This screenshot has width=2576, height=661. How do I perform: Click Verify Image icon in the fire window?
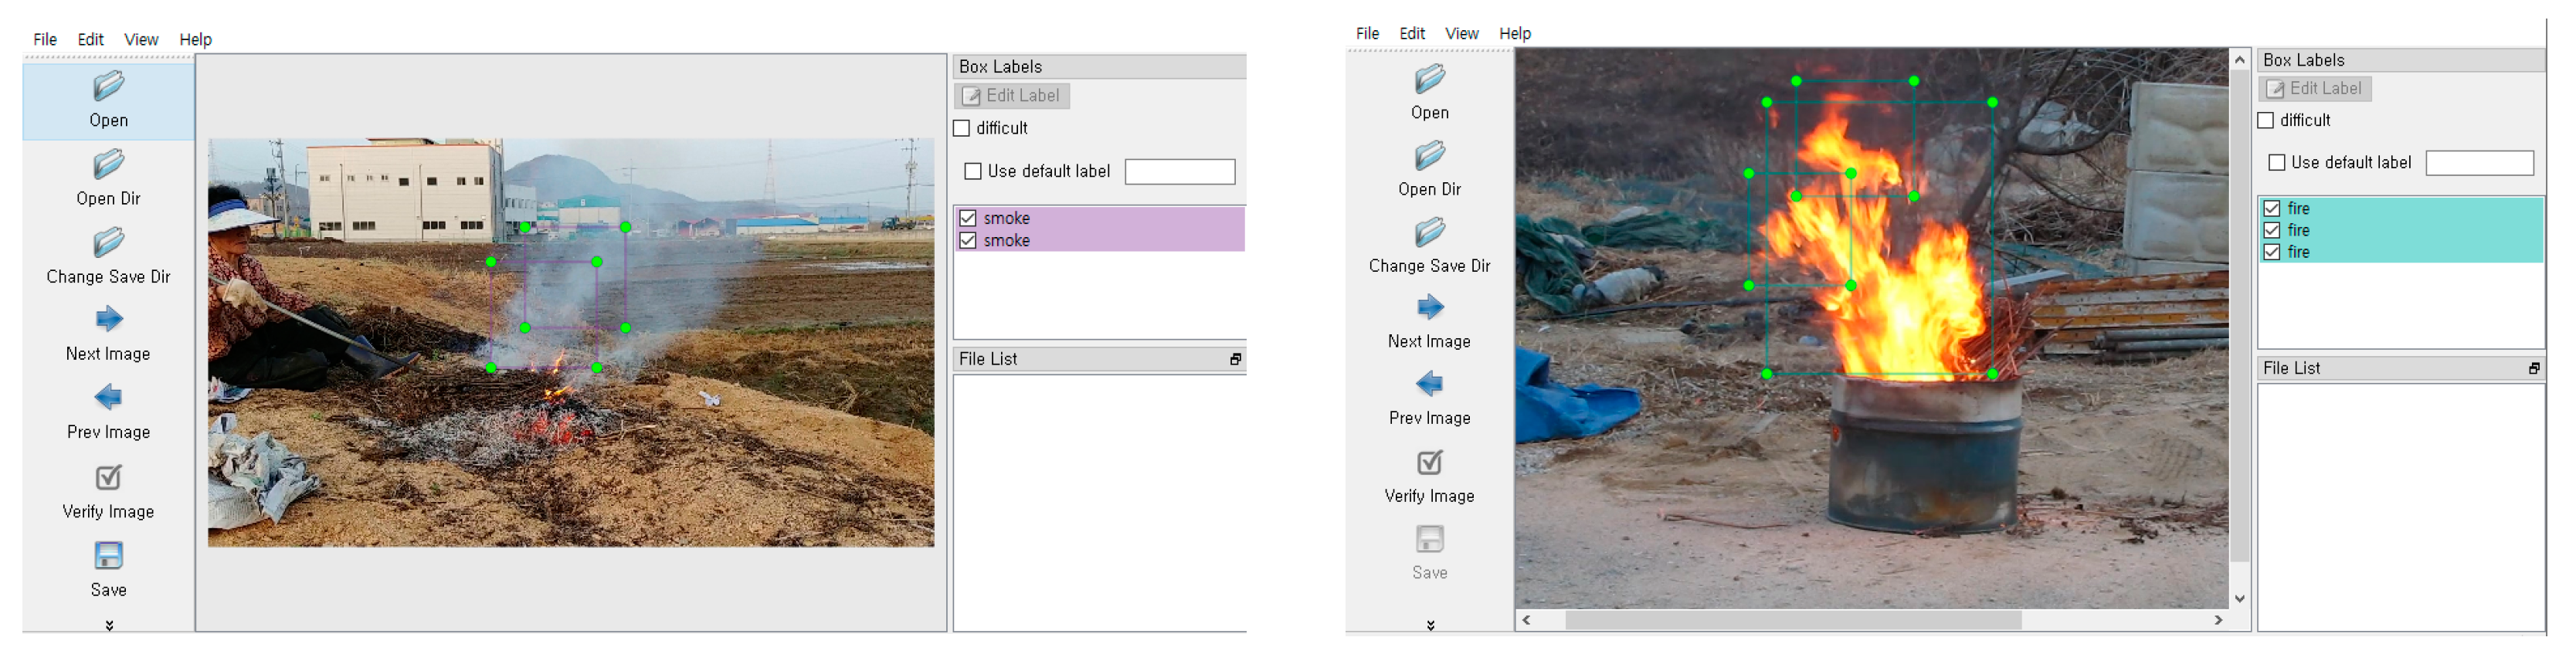click(x=1429, y=462)
